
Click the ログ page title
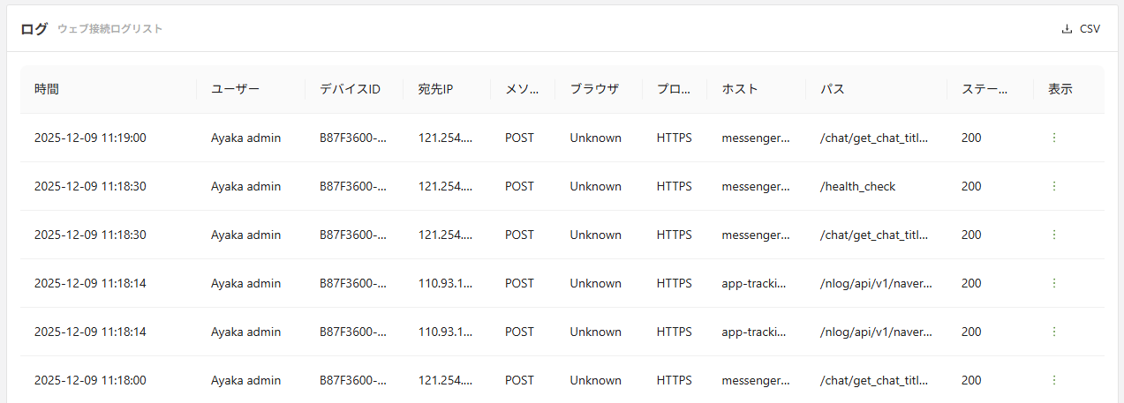pyautogui.click(x=34, y=29)
